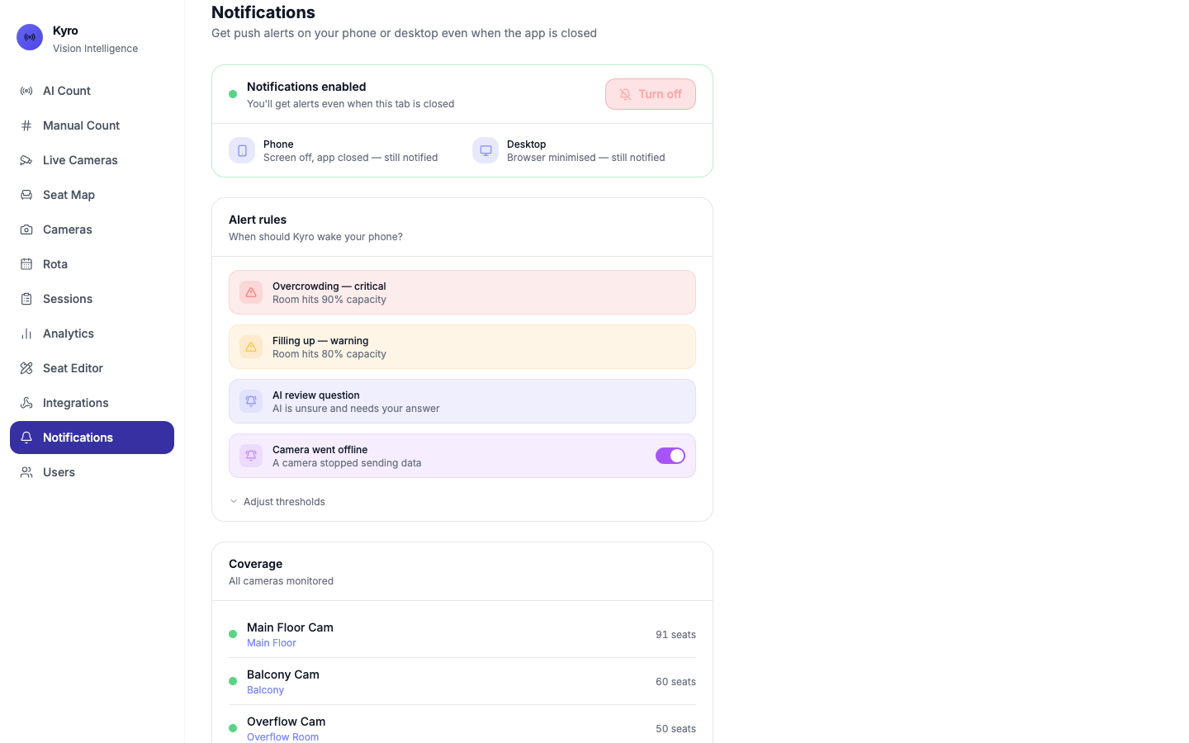
Task: Click the Camera went offline bell icon
Action: [251, 456]
